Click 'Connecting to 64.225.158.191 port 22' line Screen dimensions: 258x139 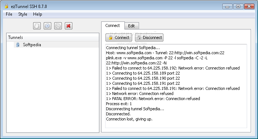(143, 83)
